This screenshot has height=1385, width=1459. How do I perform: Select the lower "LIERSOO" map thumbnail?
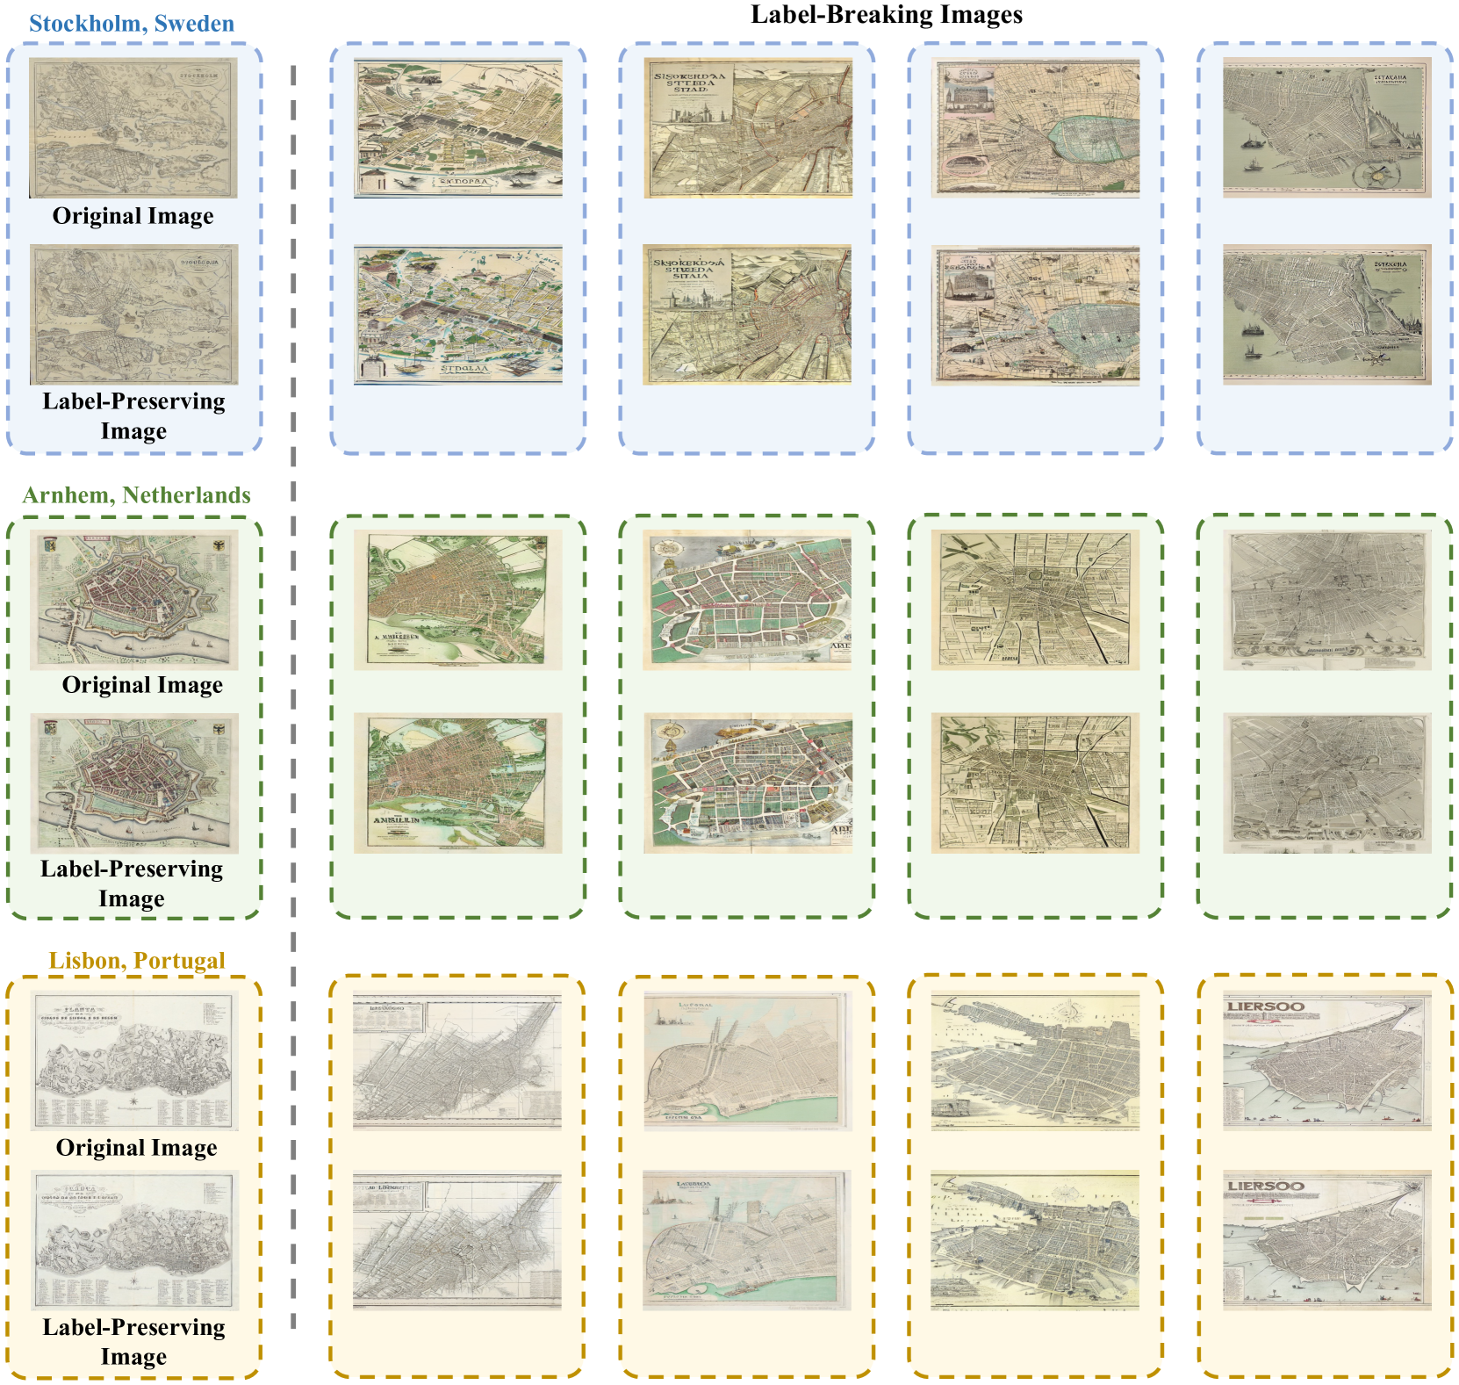click(x=1327, y=1240)
